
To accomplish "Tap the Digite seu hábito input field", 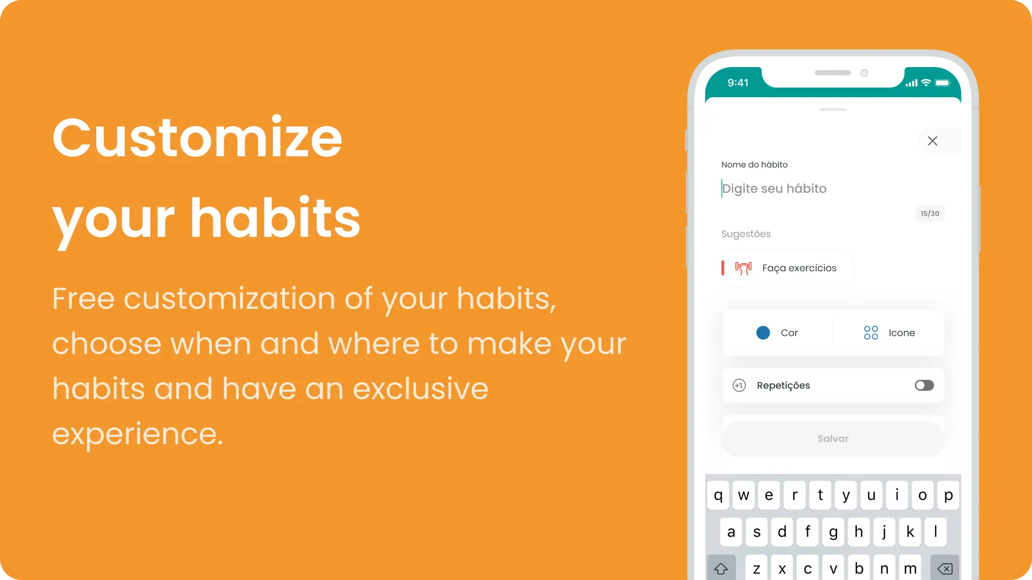I will [832, 187].
